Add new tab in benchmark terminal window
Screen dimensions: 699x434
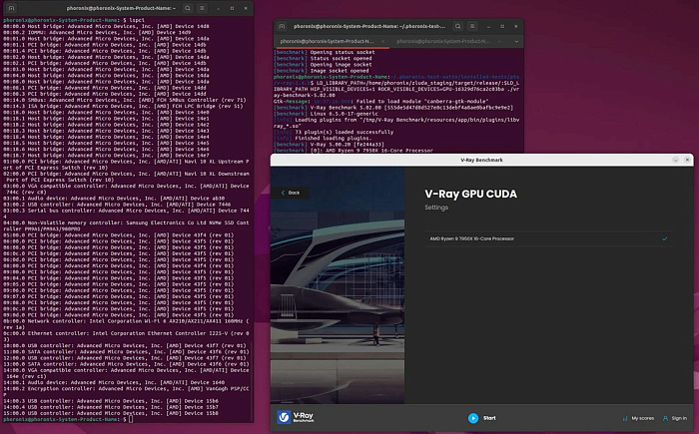(x=282, y=26)
